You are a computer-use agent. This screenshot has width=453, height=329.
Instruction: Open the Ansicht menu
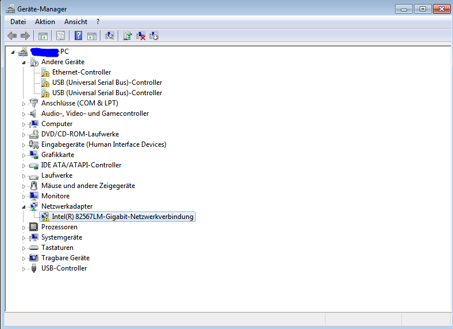76,22
